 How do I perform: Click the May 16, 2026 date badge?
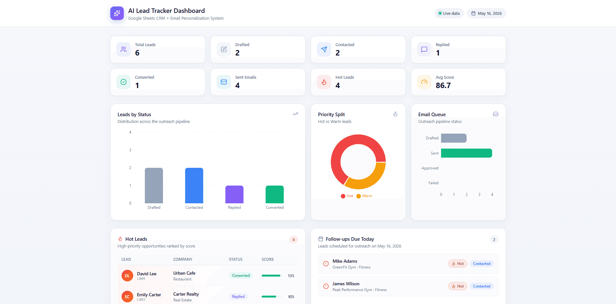(486, 13)
